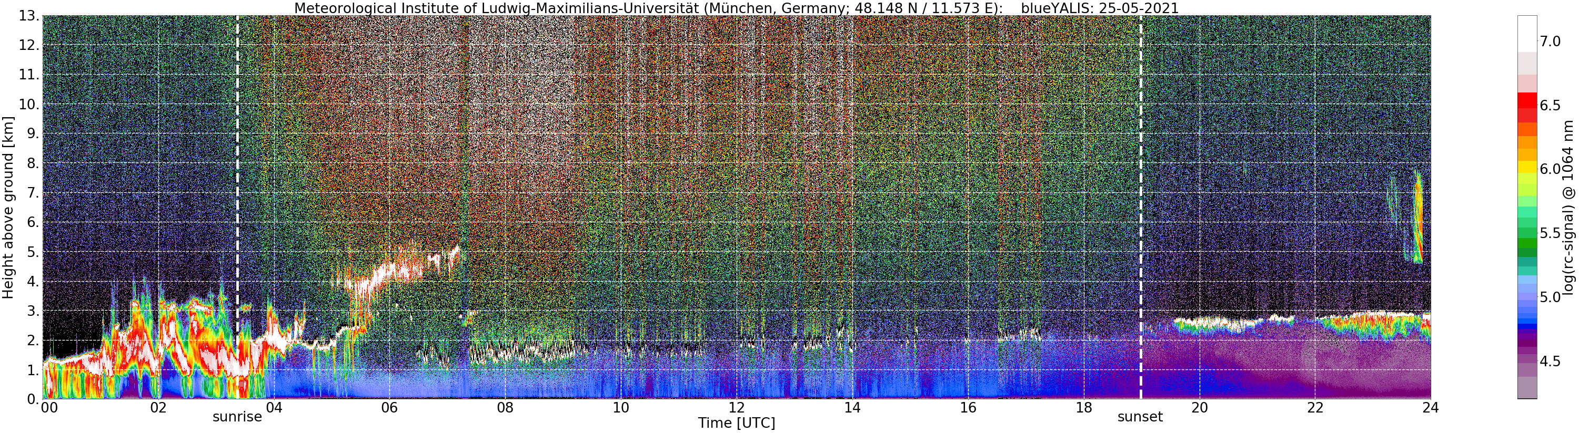The width and height of the screenshot is (1579, 433).
Task: Click the '02' time axis tick label
Action: click(158, 408)
